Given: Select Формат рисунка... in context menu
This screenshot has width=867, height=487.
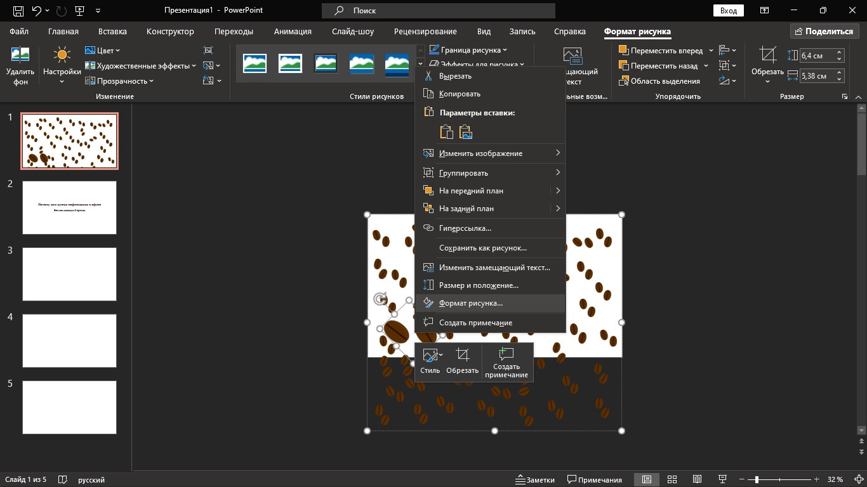Looking at the screenshot, I should point(471,303).
